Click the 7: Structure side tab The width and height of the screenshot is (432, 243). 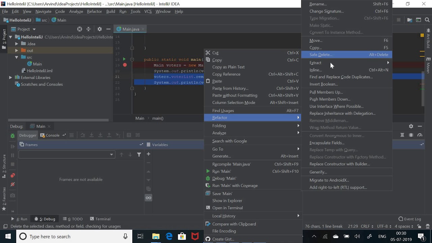[4, 166]
